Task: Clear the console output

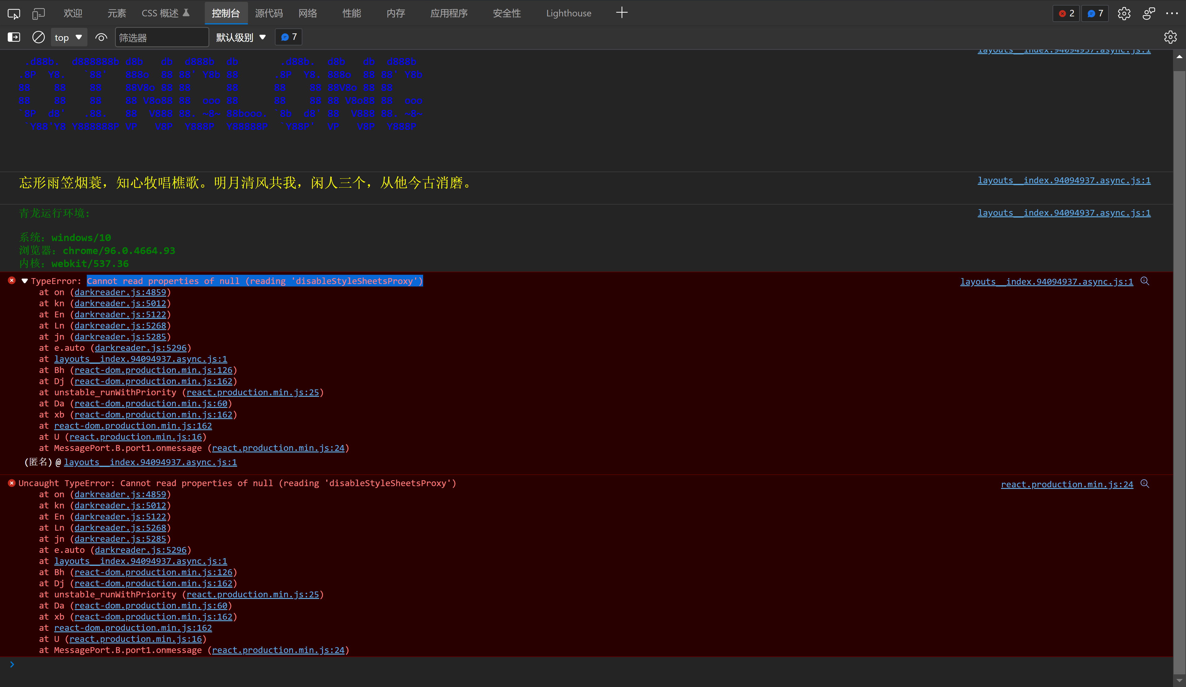Action: [38, 37]
